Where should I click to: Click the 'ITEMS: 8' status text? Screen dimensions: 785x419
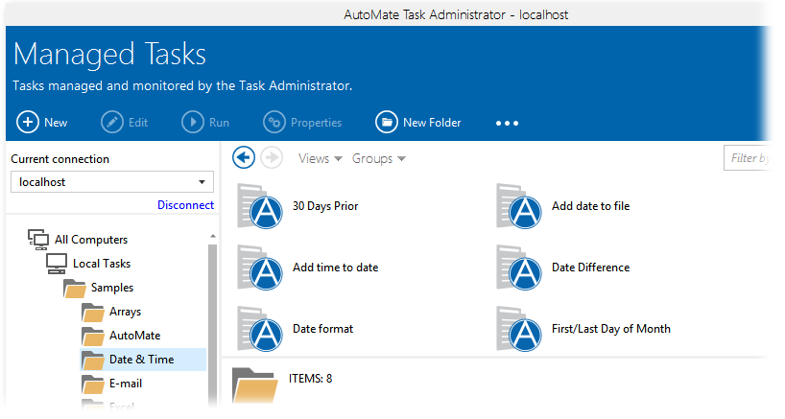tap(310, 379)
